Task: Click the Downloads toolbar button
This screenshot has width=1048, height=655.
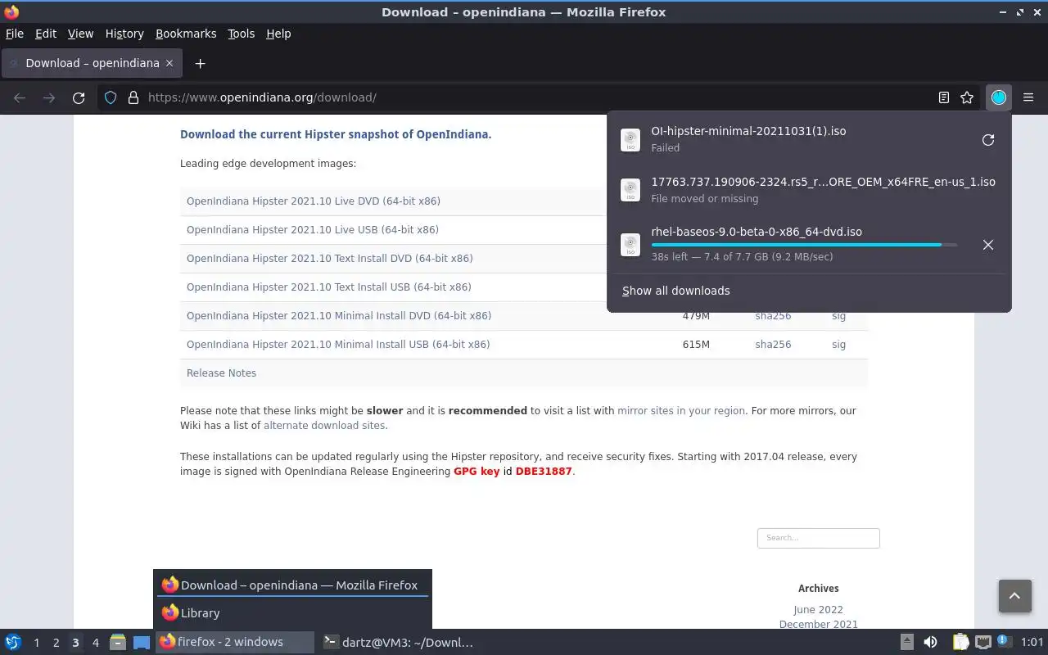Action: coord(998,97)
